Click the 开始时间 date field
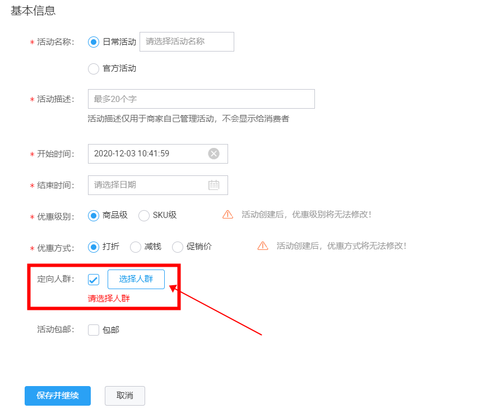Image resolution: width=501 pixels, height=418 pixels. pos(158,154)
